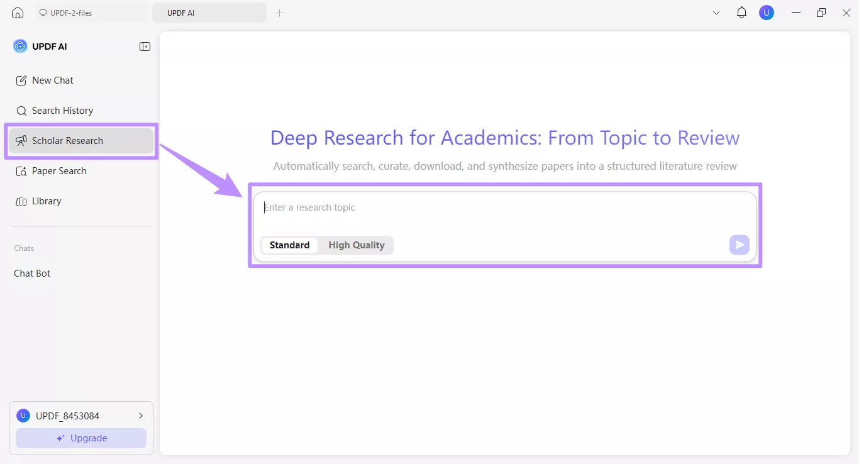
Task: Open the user avatar in the title bar
Action: coord(767,13)
